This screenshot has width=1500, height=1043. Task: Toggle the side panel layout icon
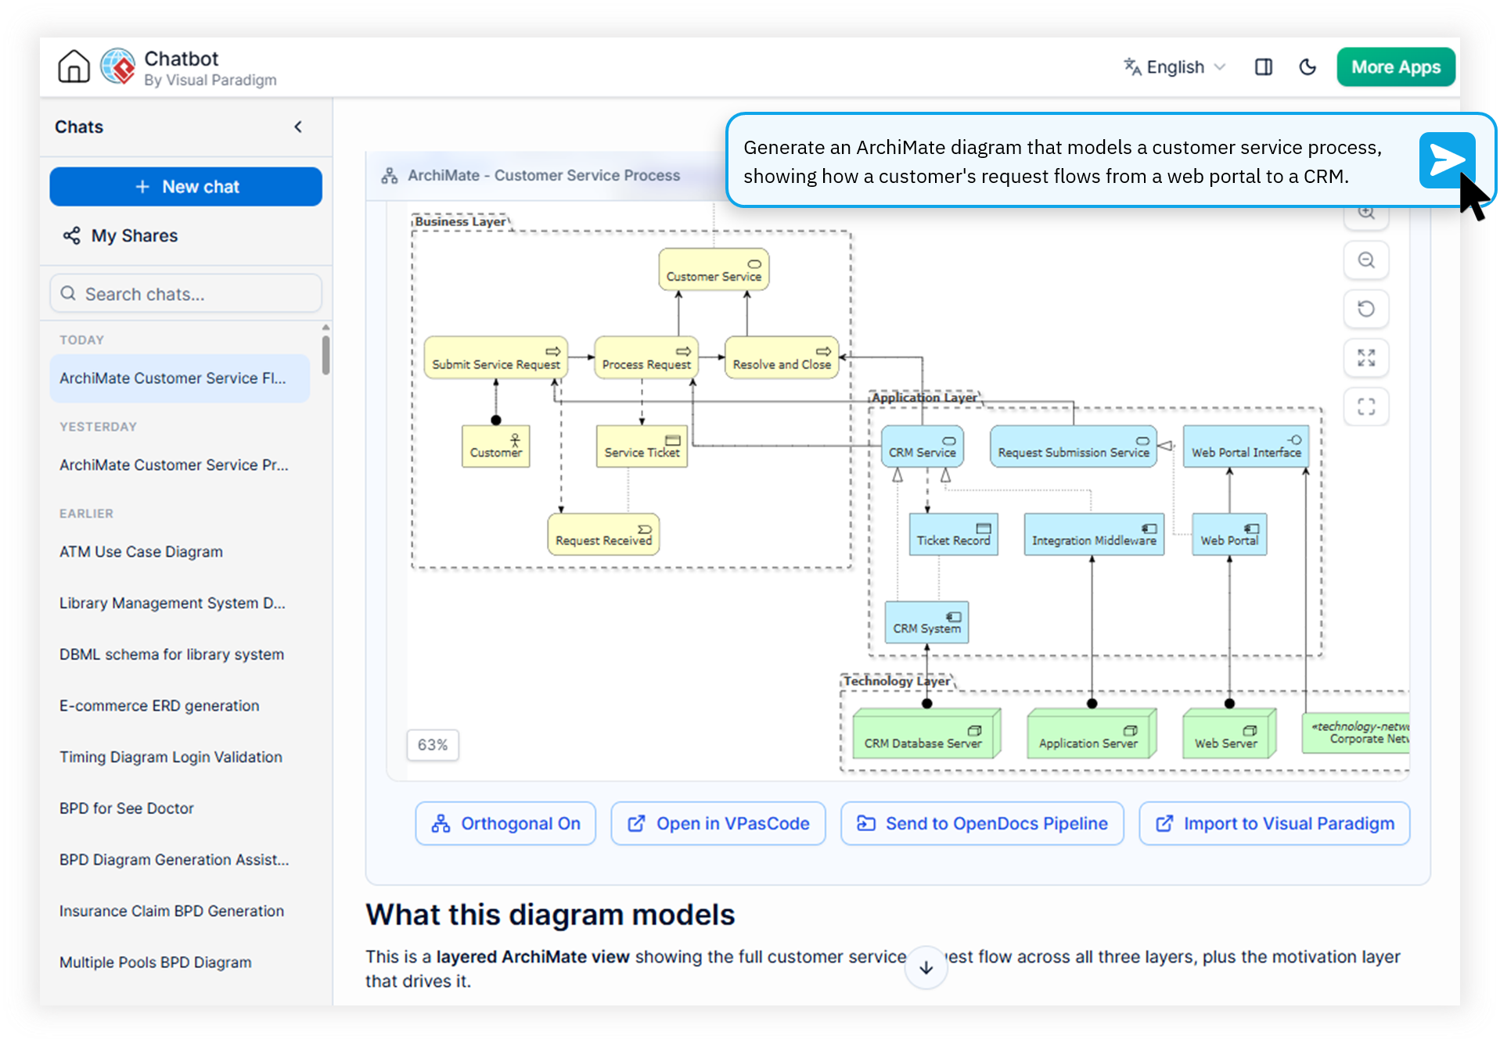click(x=1263, y=67)
